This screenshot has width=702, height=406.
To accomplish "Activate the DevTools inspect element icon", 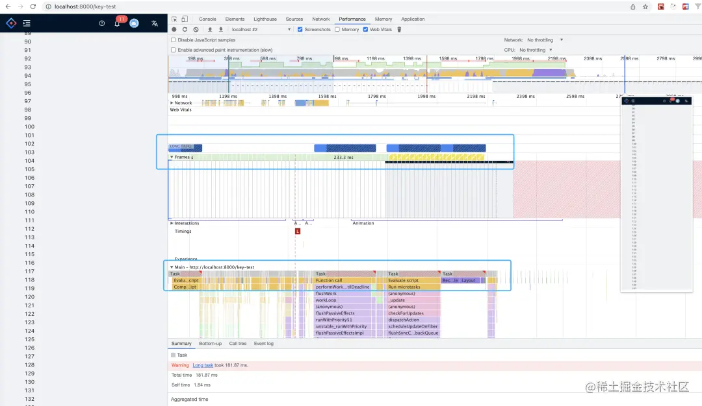I will coord(174,19).
